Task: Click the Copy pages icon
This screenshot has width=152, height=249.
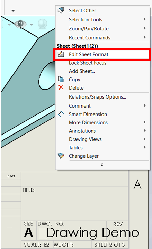Action: (61, 79)
